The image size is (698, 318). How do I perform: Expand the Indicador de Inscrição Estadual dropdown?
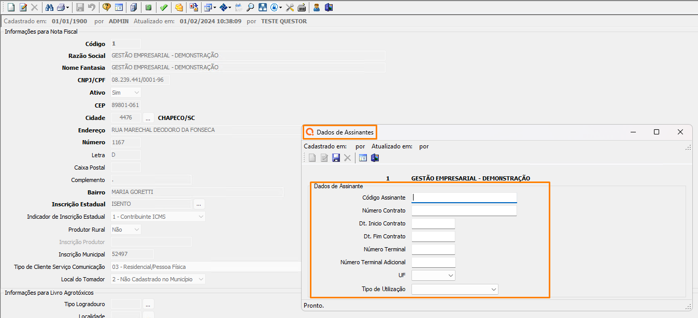tap(201, 217)
